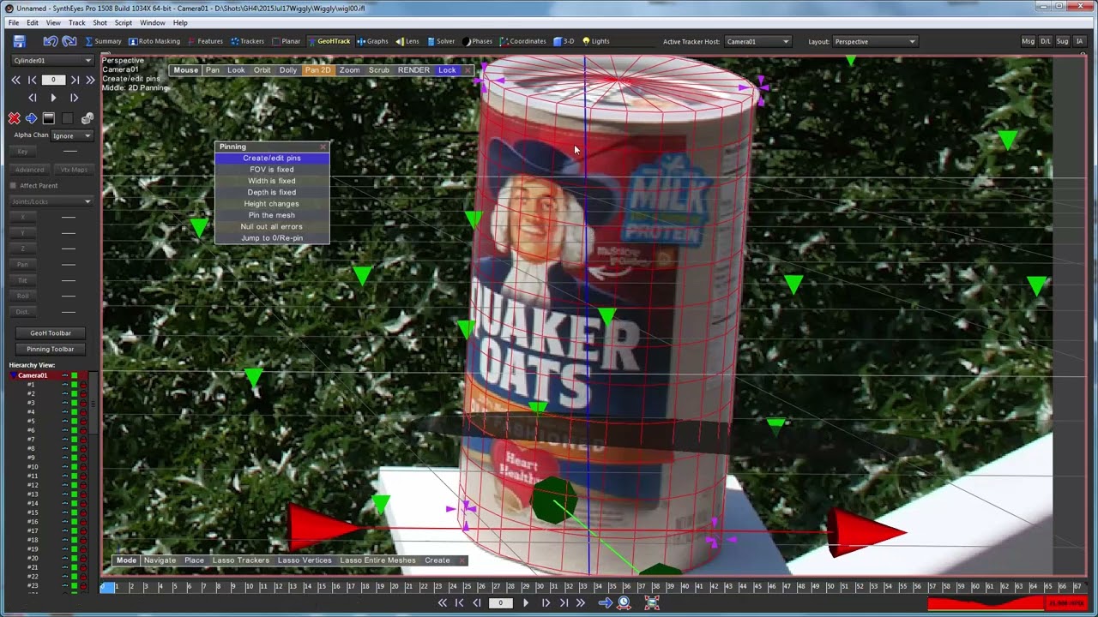
Task: Expand the Joints/Locks dropdown
Action: (51, 201)
